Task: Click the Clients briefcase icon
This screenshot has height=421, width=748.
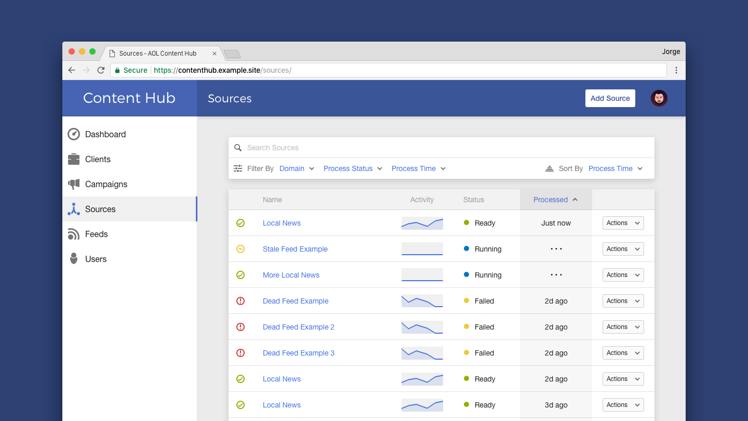Action: [x=74, y=159]
